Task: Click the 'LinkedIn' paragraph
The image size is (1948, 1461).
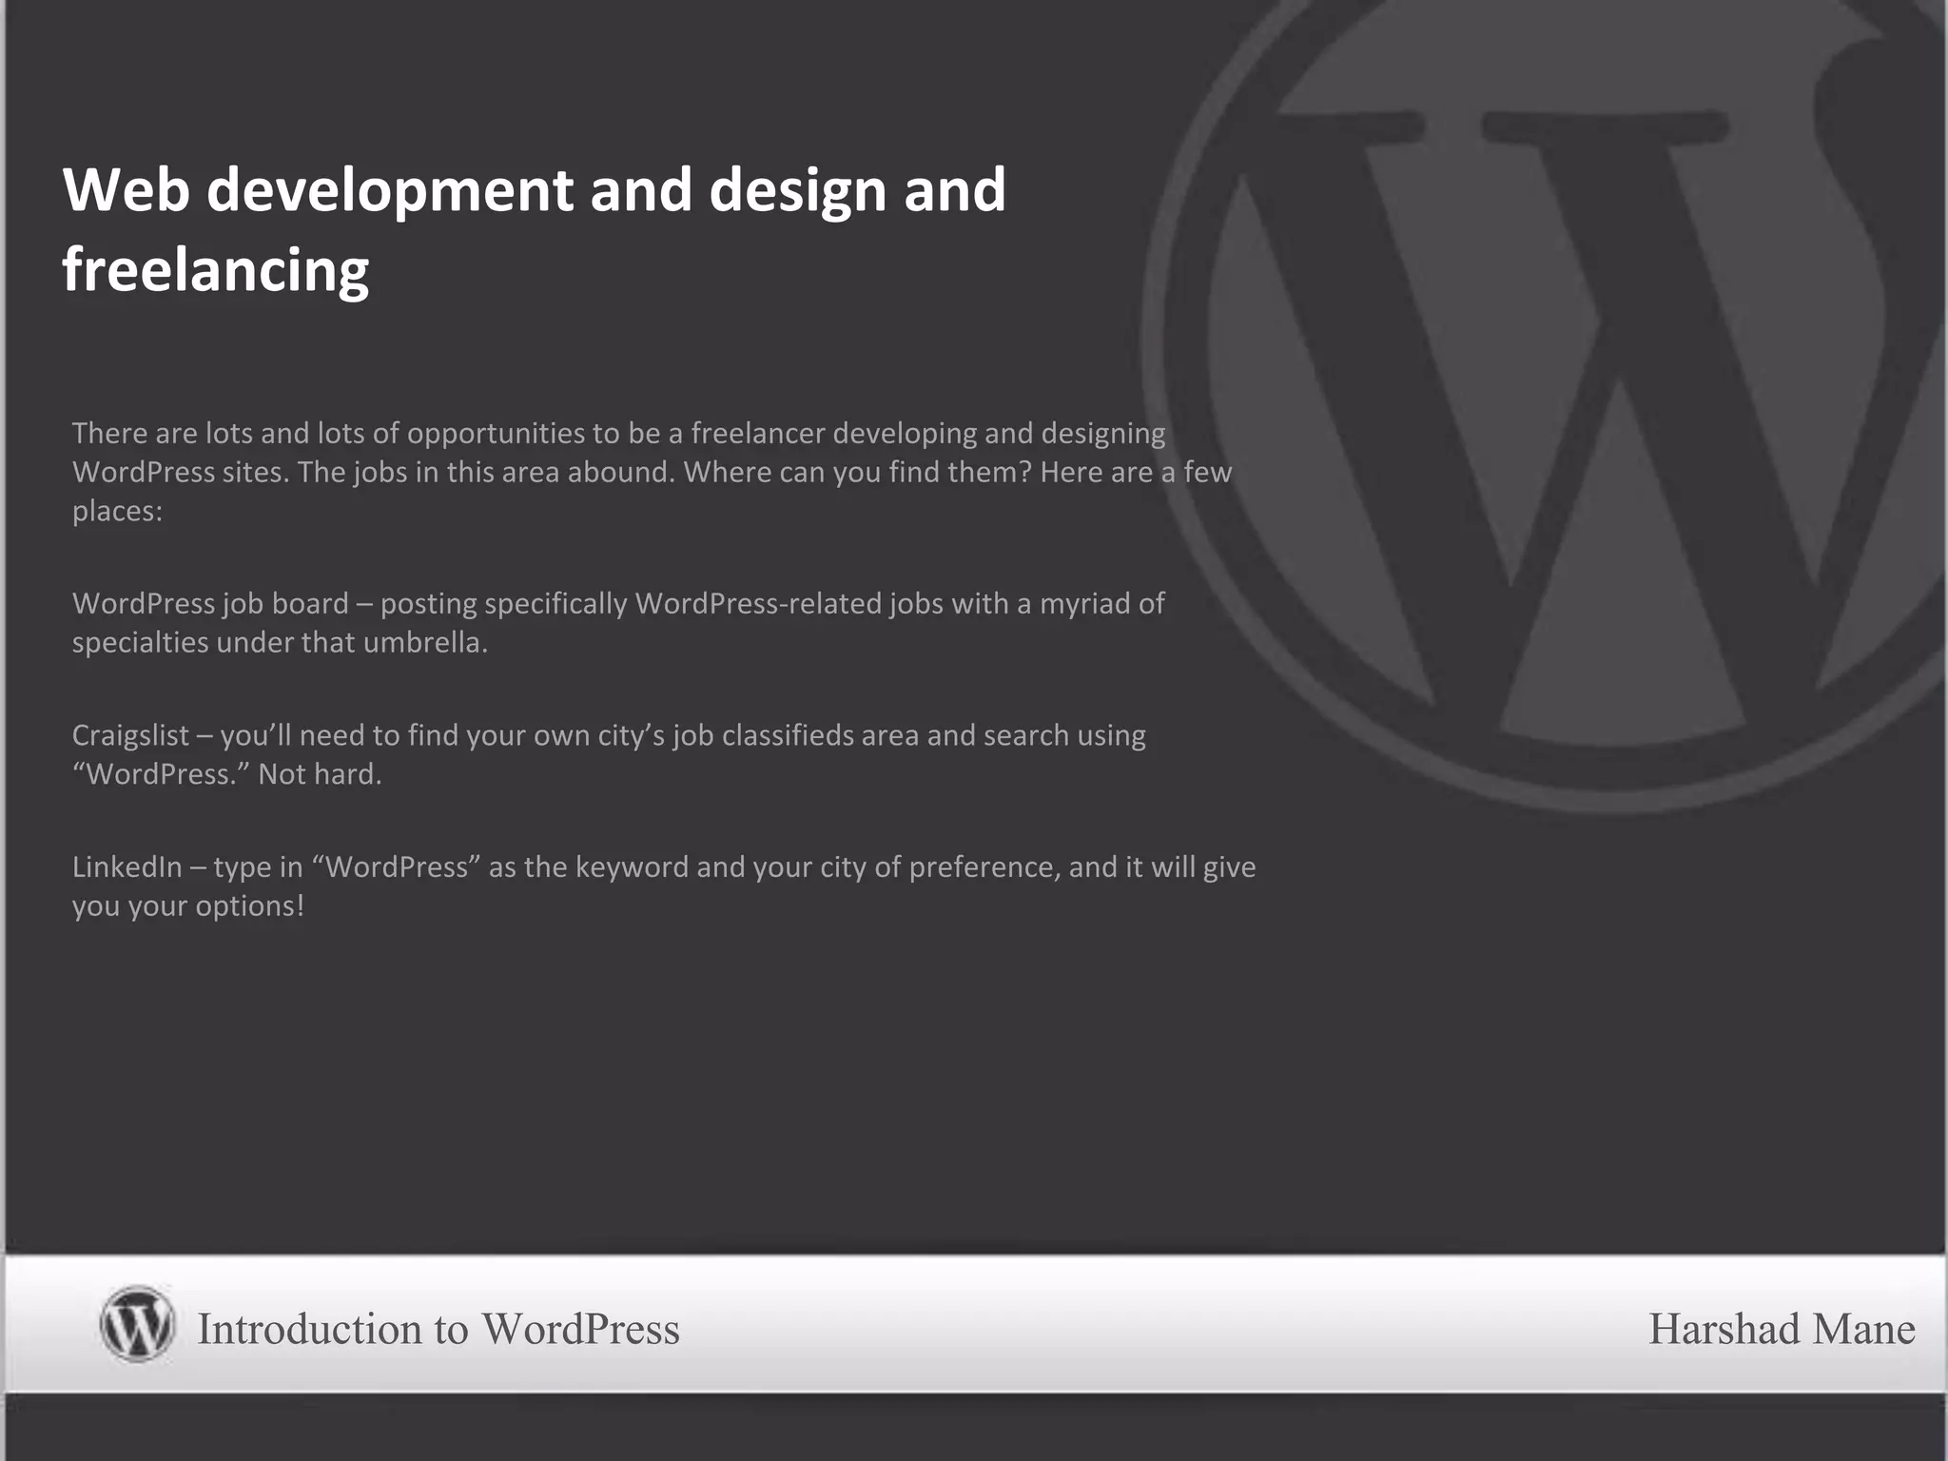Action: (x=664, y=886)
